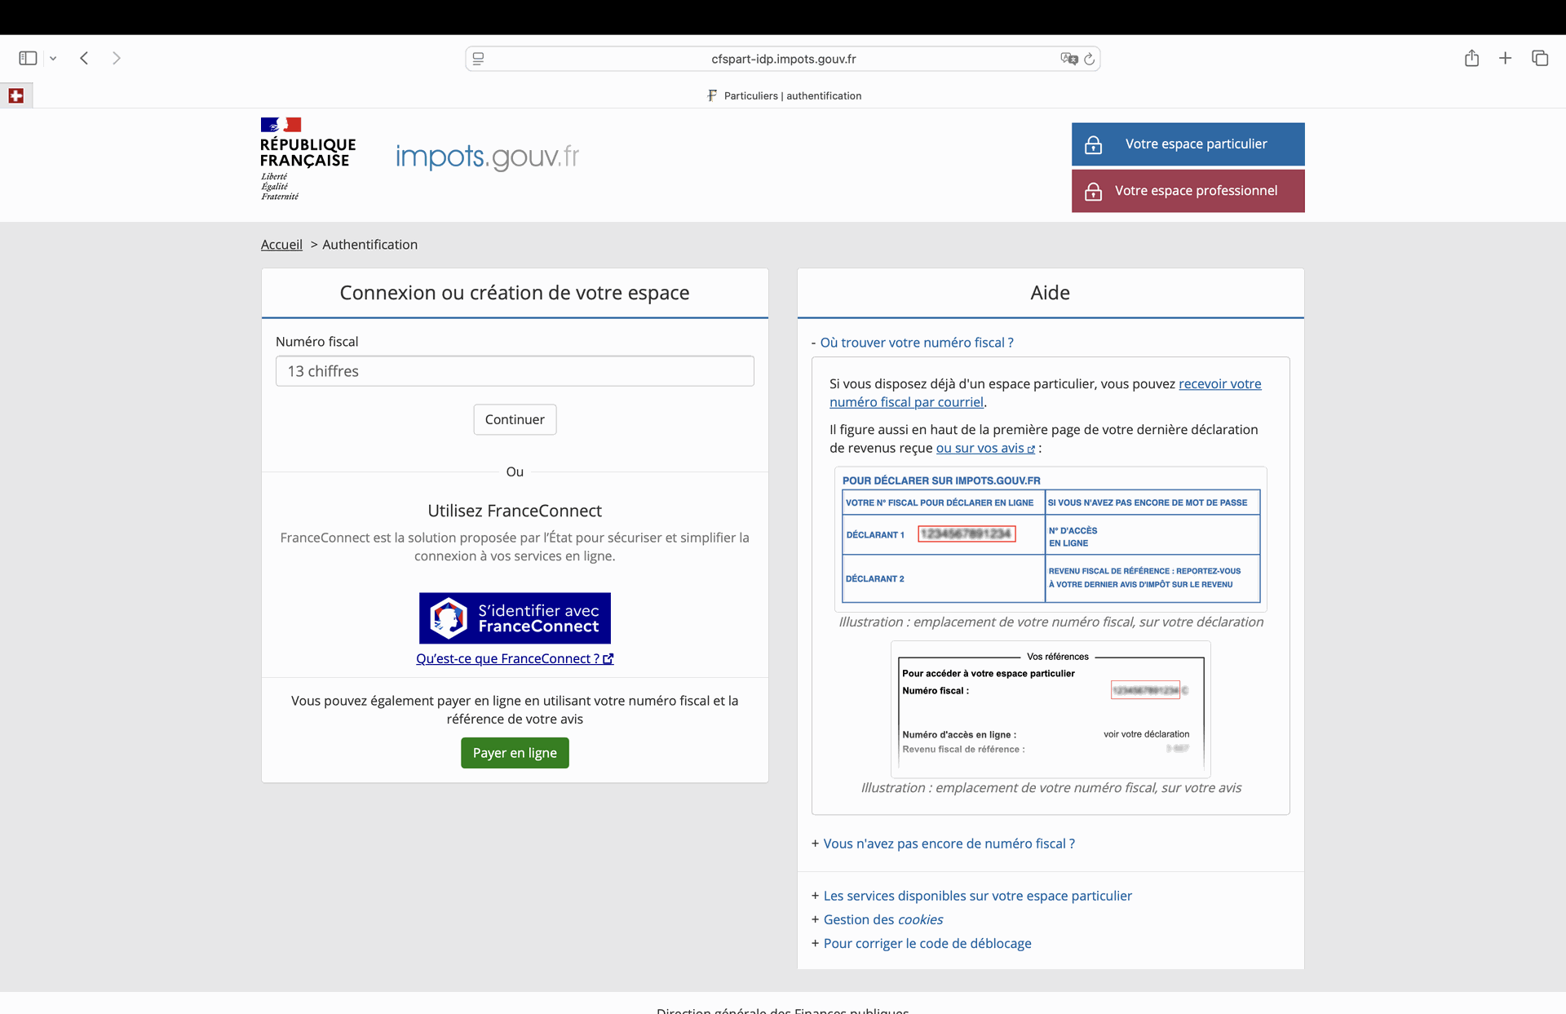This screenshot has width=1566, height=1014.
Task: Click the browser back arrow
Action: pos(84,58)
